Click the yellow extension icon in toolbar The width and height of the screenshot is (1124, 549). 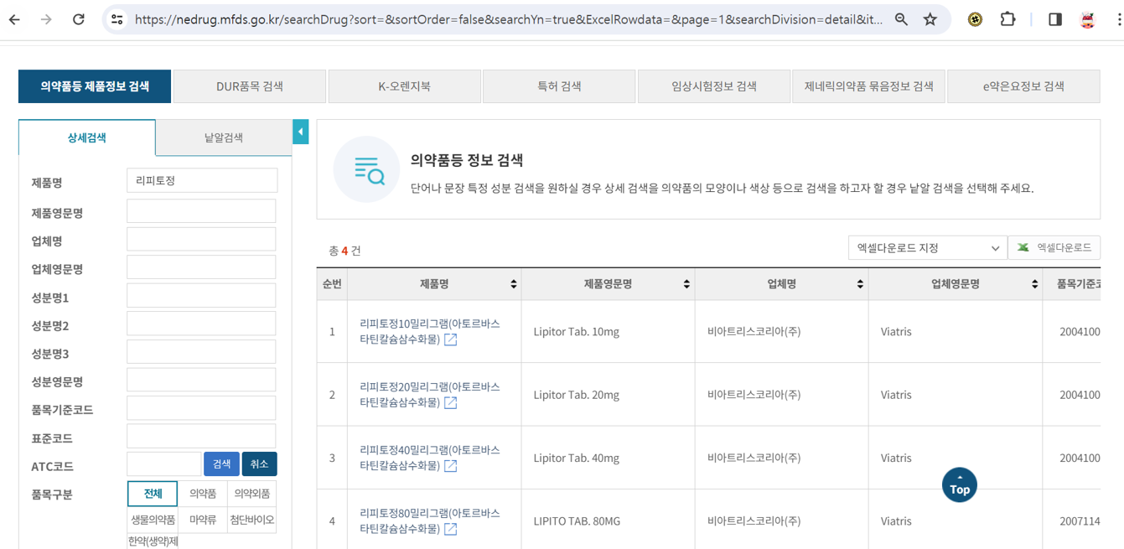975,19
